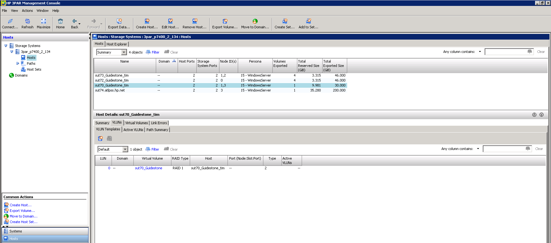Expand host details panel downward arrow
Screen dimensions: 551x243
coord(542,115)
